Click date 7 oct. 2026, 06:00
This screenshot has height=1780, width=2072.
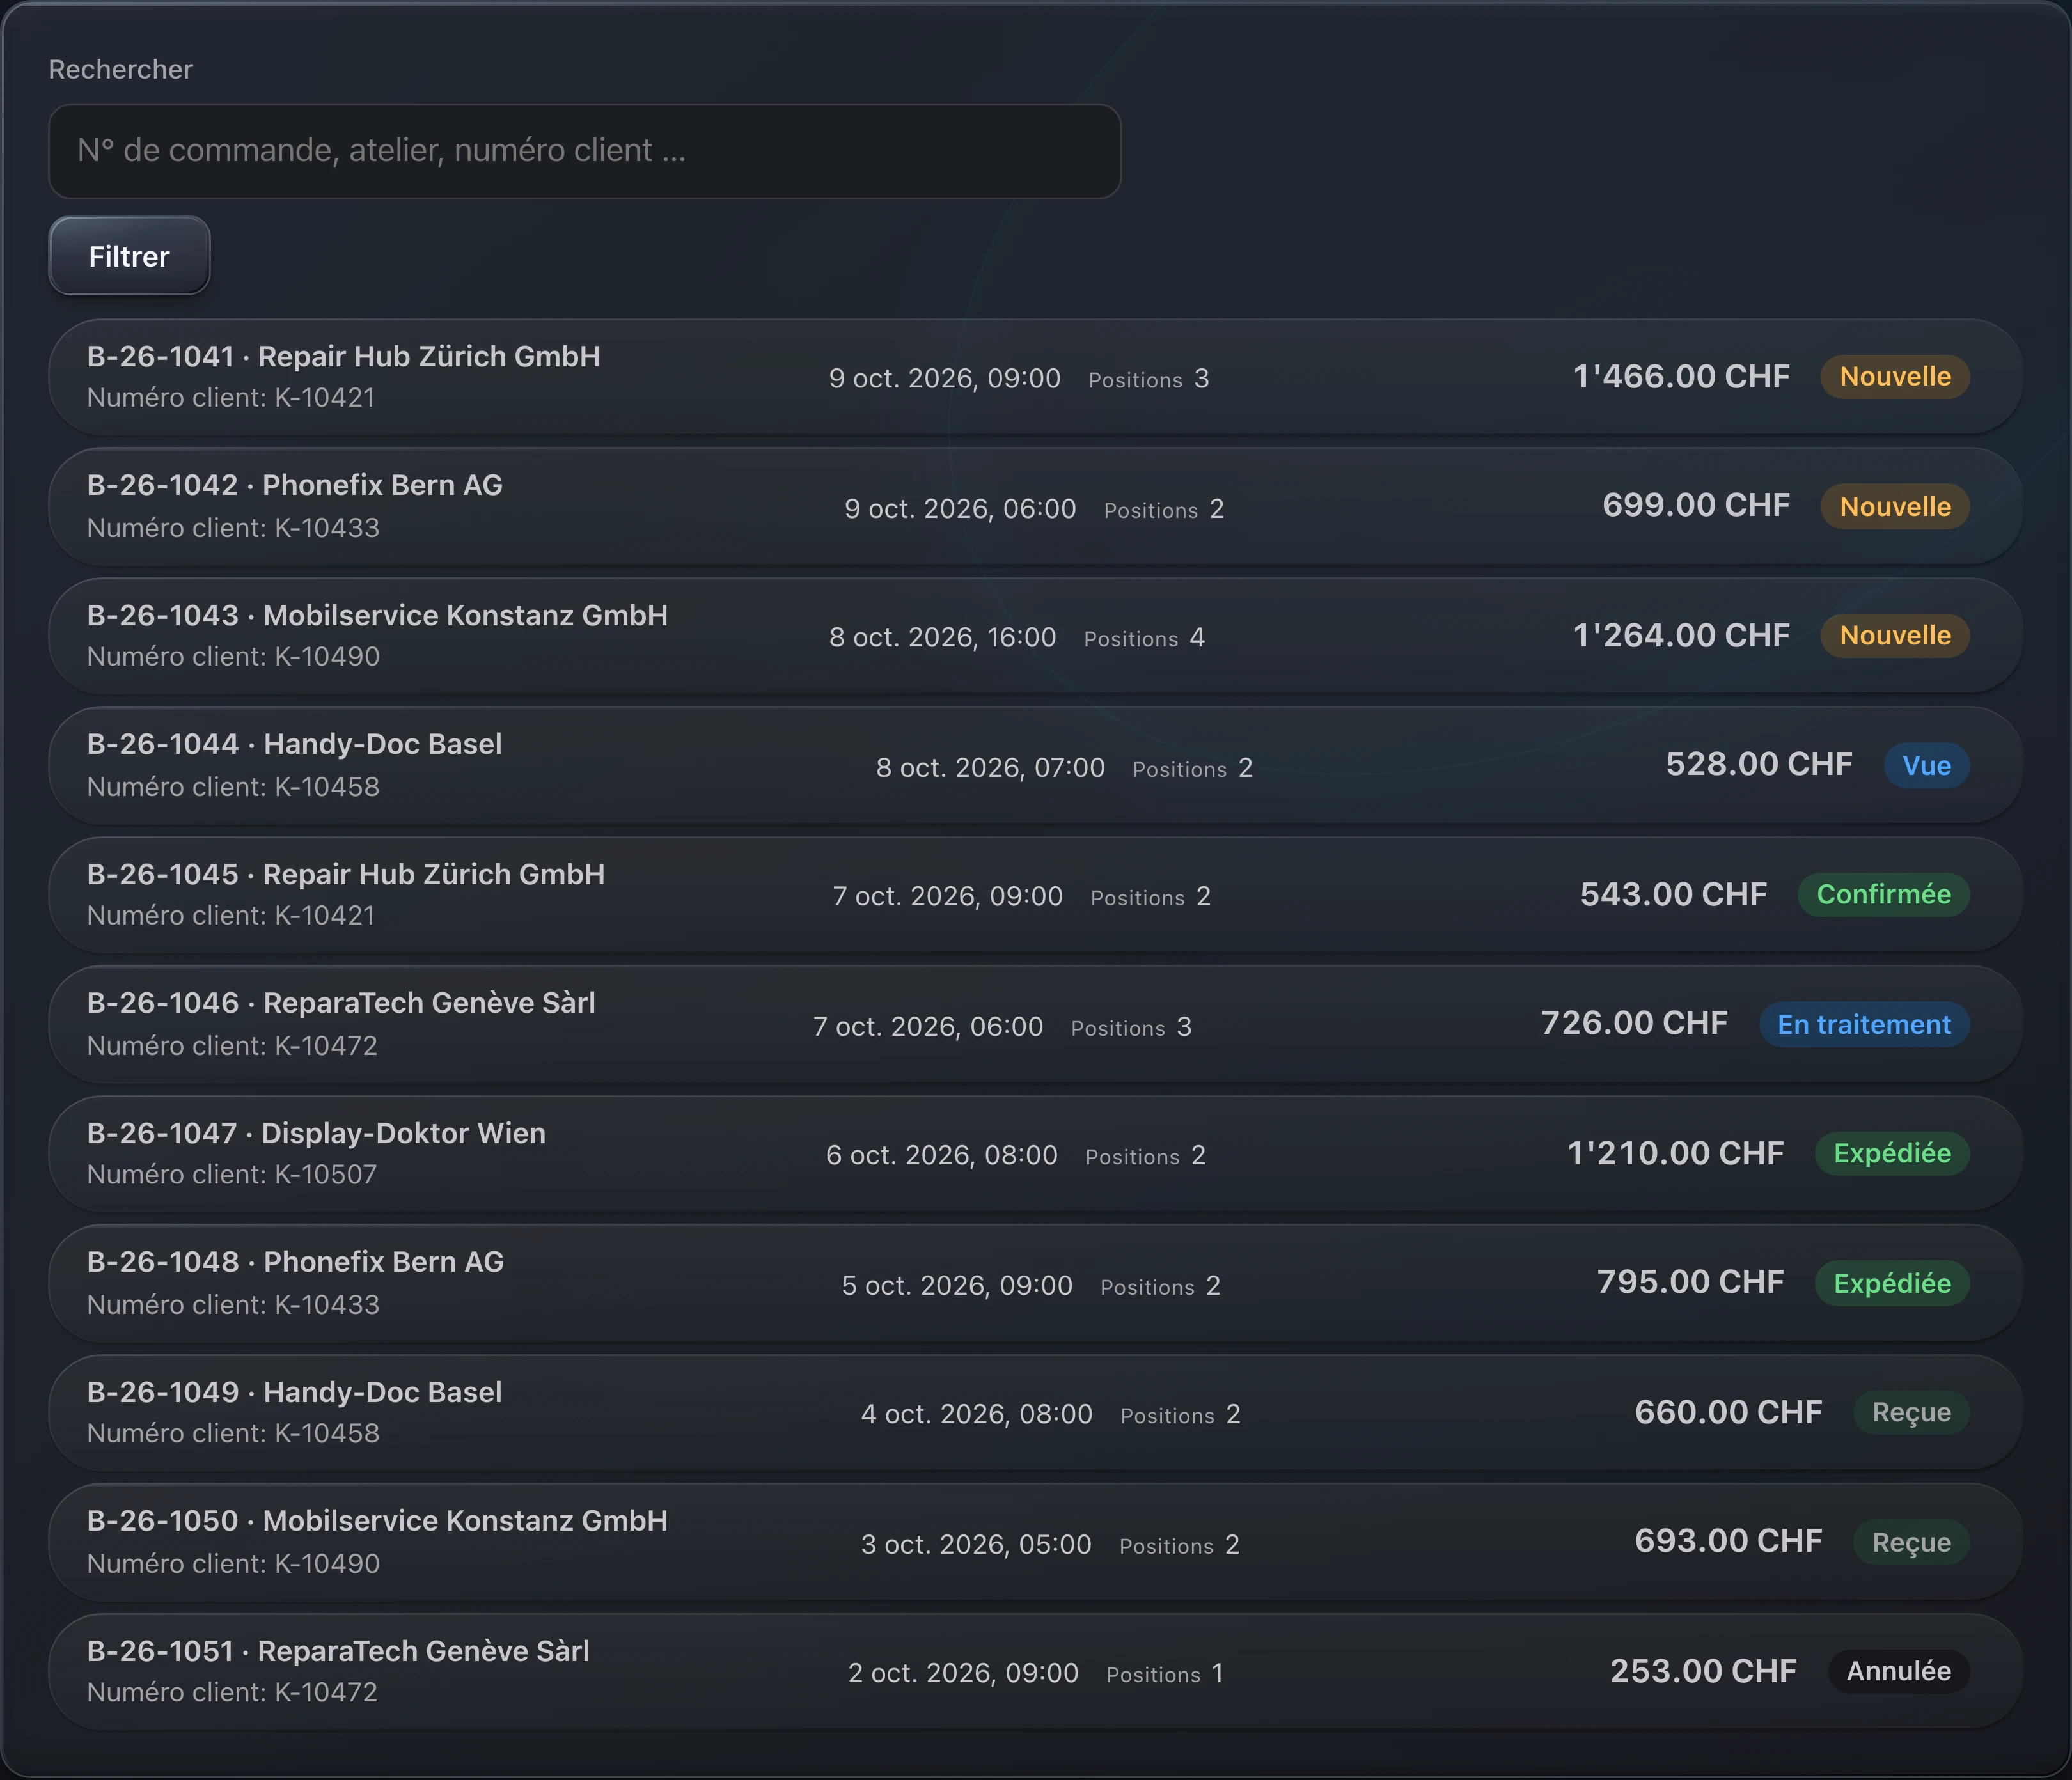[x=928, y=1027]
